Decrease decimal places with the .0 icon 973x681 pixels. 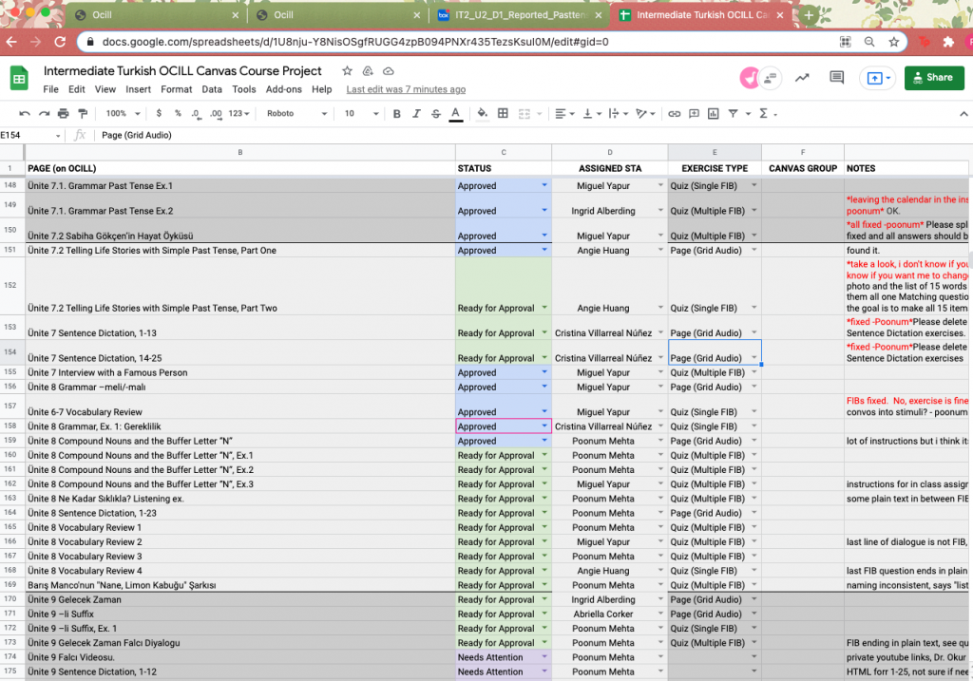pos(196,114)
